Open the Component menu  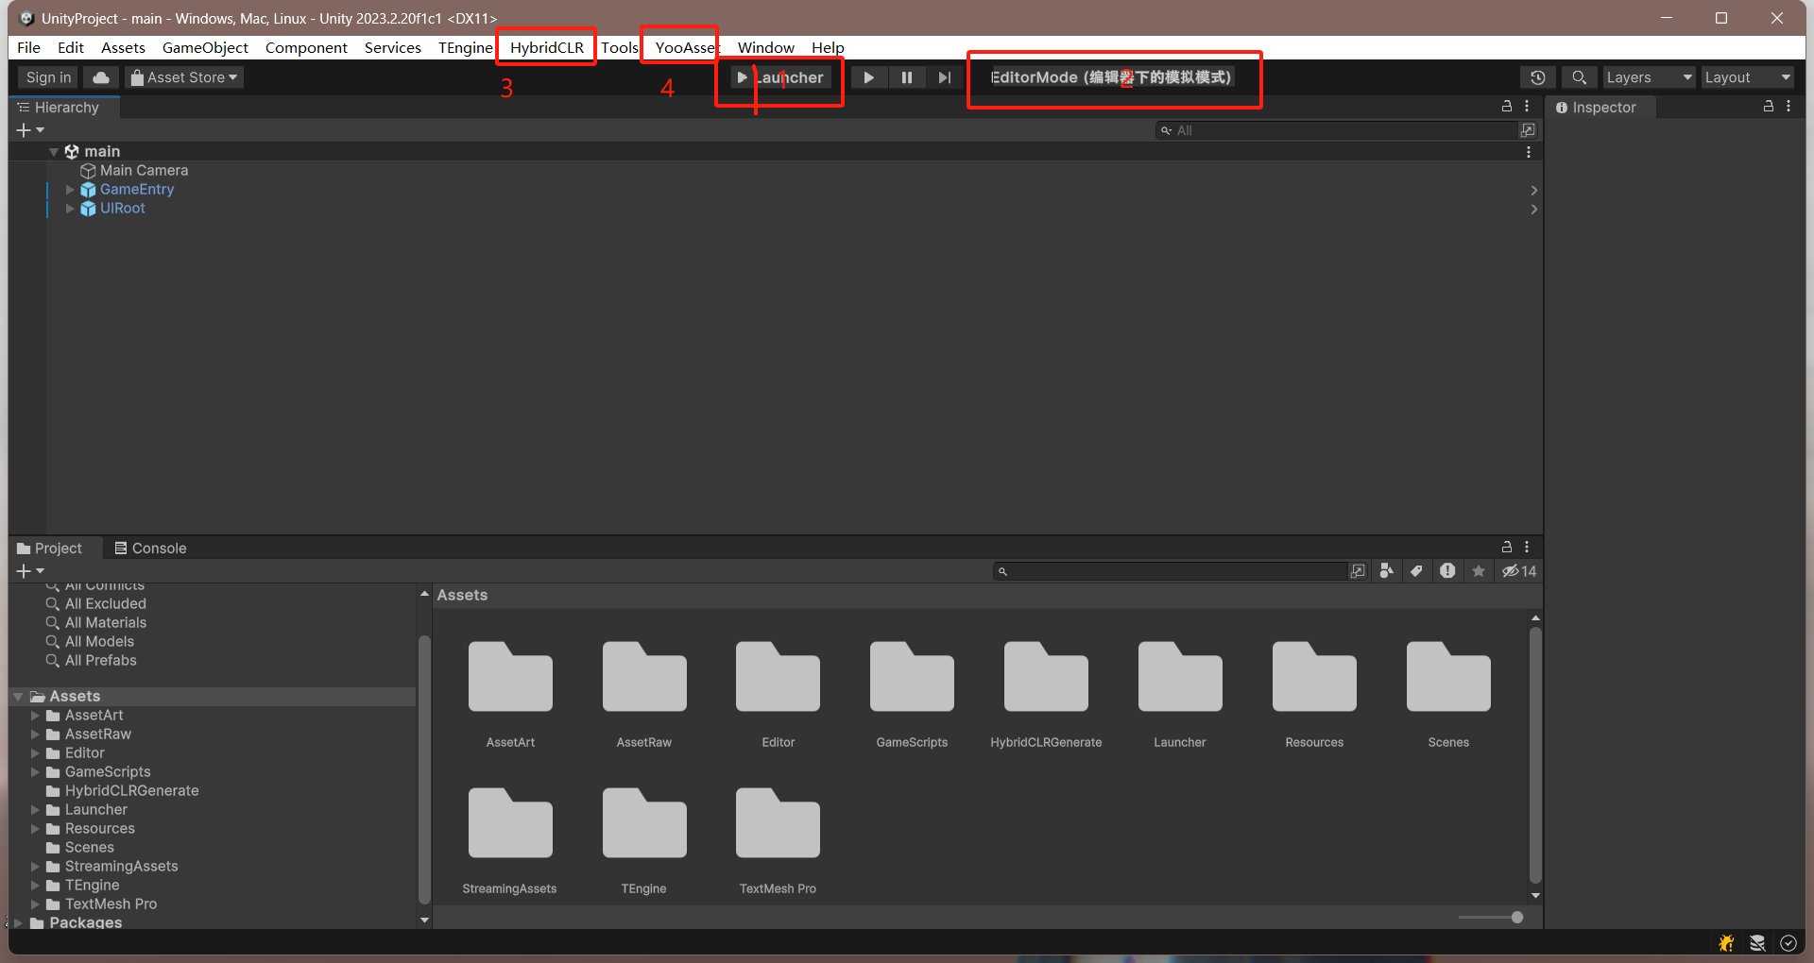(x=306, y=47)
